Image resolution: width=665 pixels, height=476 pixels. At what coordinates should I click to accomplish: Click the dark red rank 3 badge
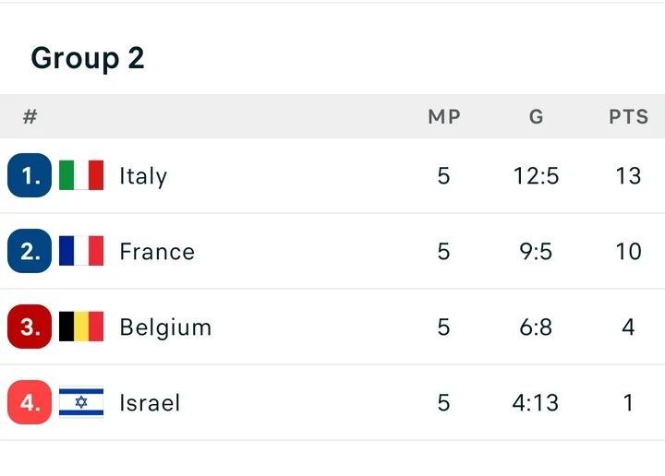click(x=30, y=327)
